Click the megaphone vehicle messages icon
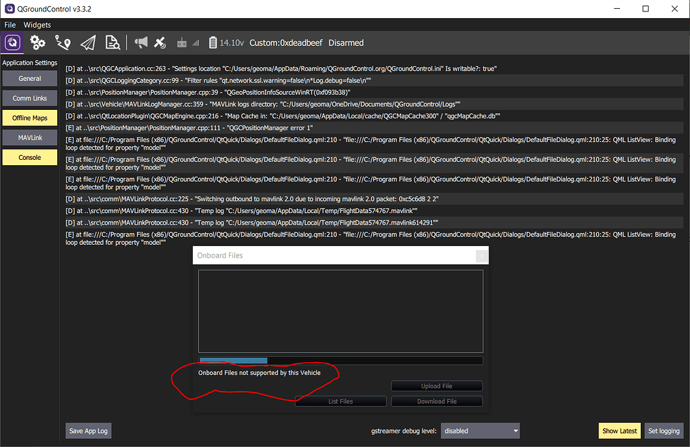 140,42
